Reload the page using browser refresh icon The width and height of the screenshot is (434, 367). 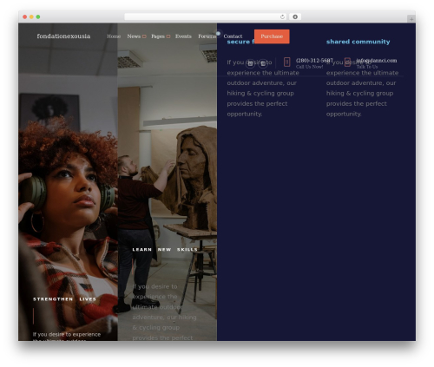282,16
